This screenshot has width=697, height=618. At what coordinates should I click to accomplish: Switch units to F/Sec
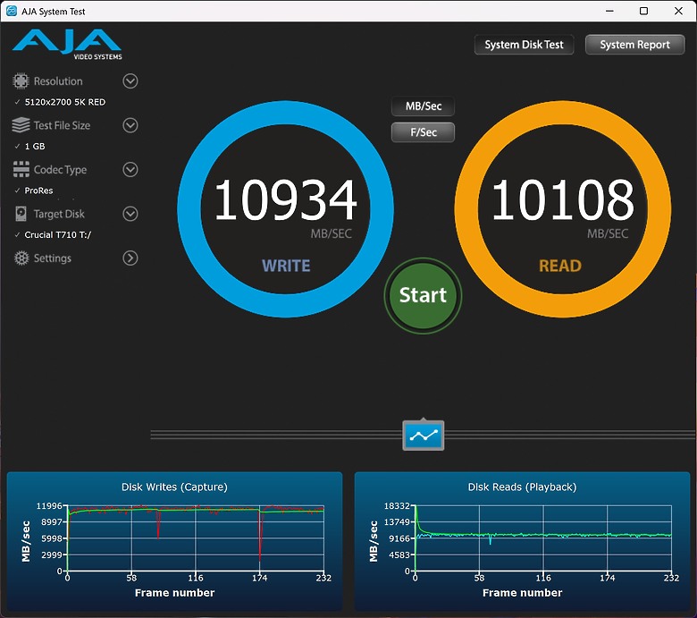tap(423, 132)
